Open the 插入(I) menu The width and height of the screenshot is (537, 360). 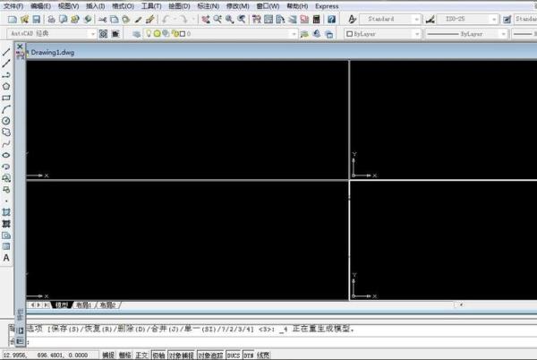[x=95, y=6]
